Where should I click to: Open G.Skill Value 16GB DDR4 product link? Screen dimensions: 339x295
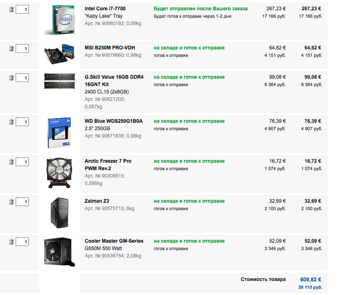(x=114, y=81)
